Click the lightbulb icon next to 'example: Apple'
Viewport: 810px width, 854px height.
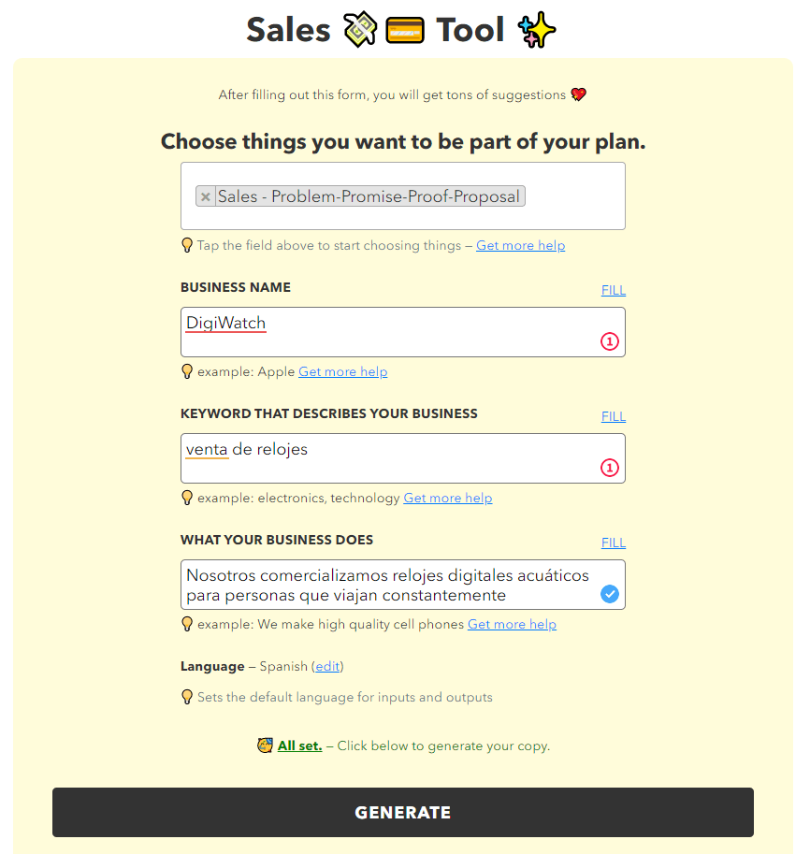pos(187,371)
